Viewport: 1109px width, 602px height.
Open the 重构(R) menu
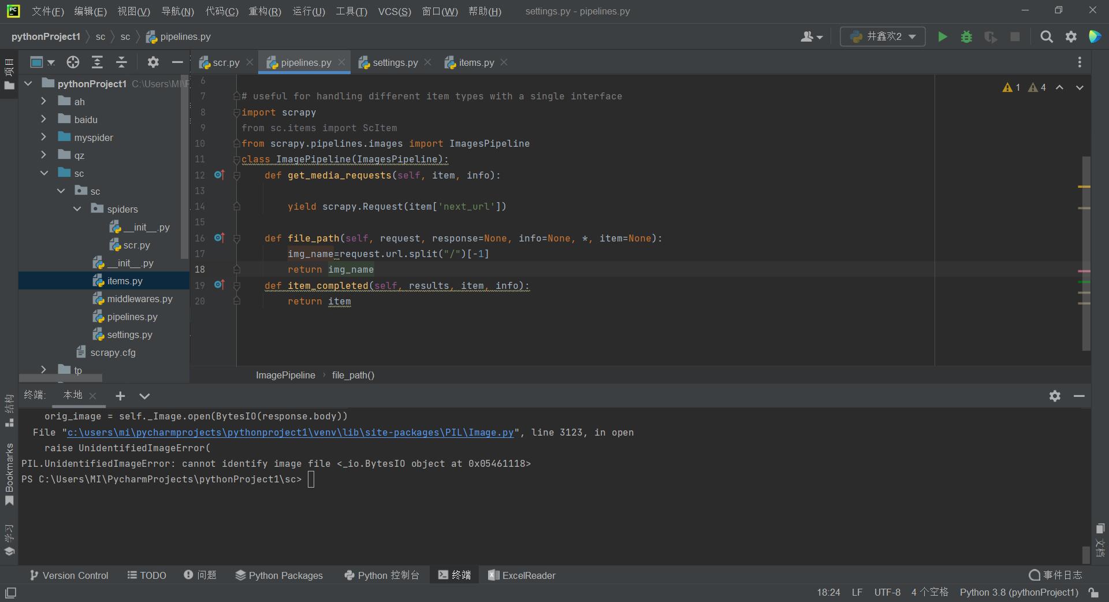tap(265, 12)
